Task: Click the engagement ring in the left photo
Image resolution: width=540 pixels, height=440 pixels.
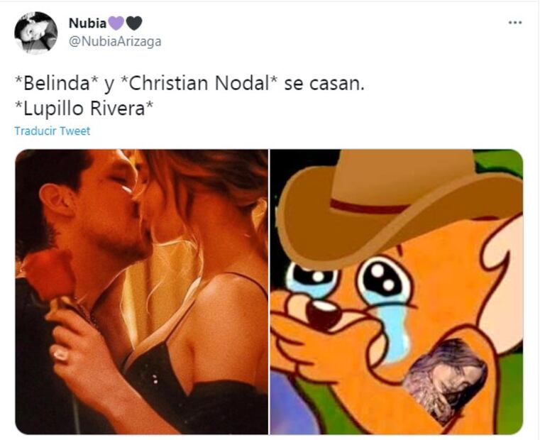Action: pyautogui.click(x=60, y=354)
